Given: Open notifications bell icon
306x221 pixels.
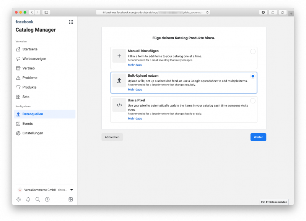Looking at the screenshot, I should tap(28, 199).
